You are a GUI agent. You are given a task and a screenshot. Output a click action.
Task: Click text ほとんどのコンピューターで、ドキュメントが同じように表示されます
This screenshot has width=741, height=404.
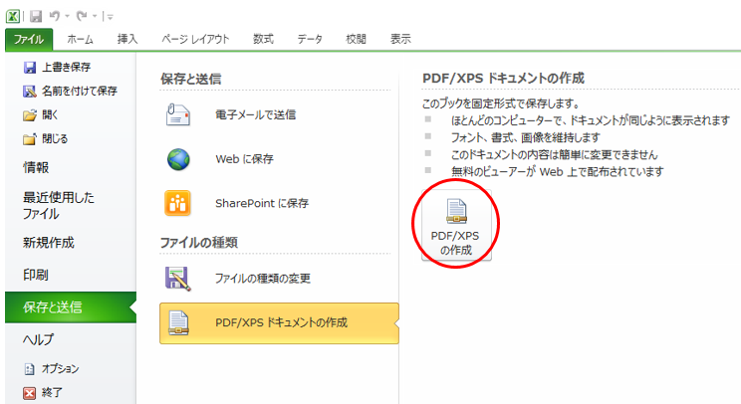click(591, 120)
